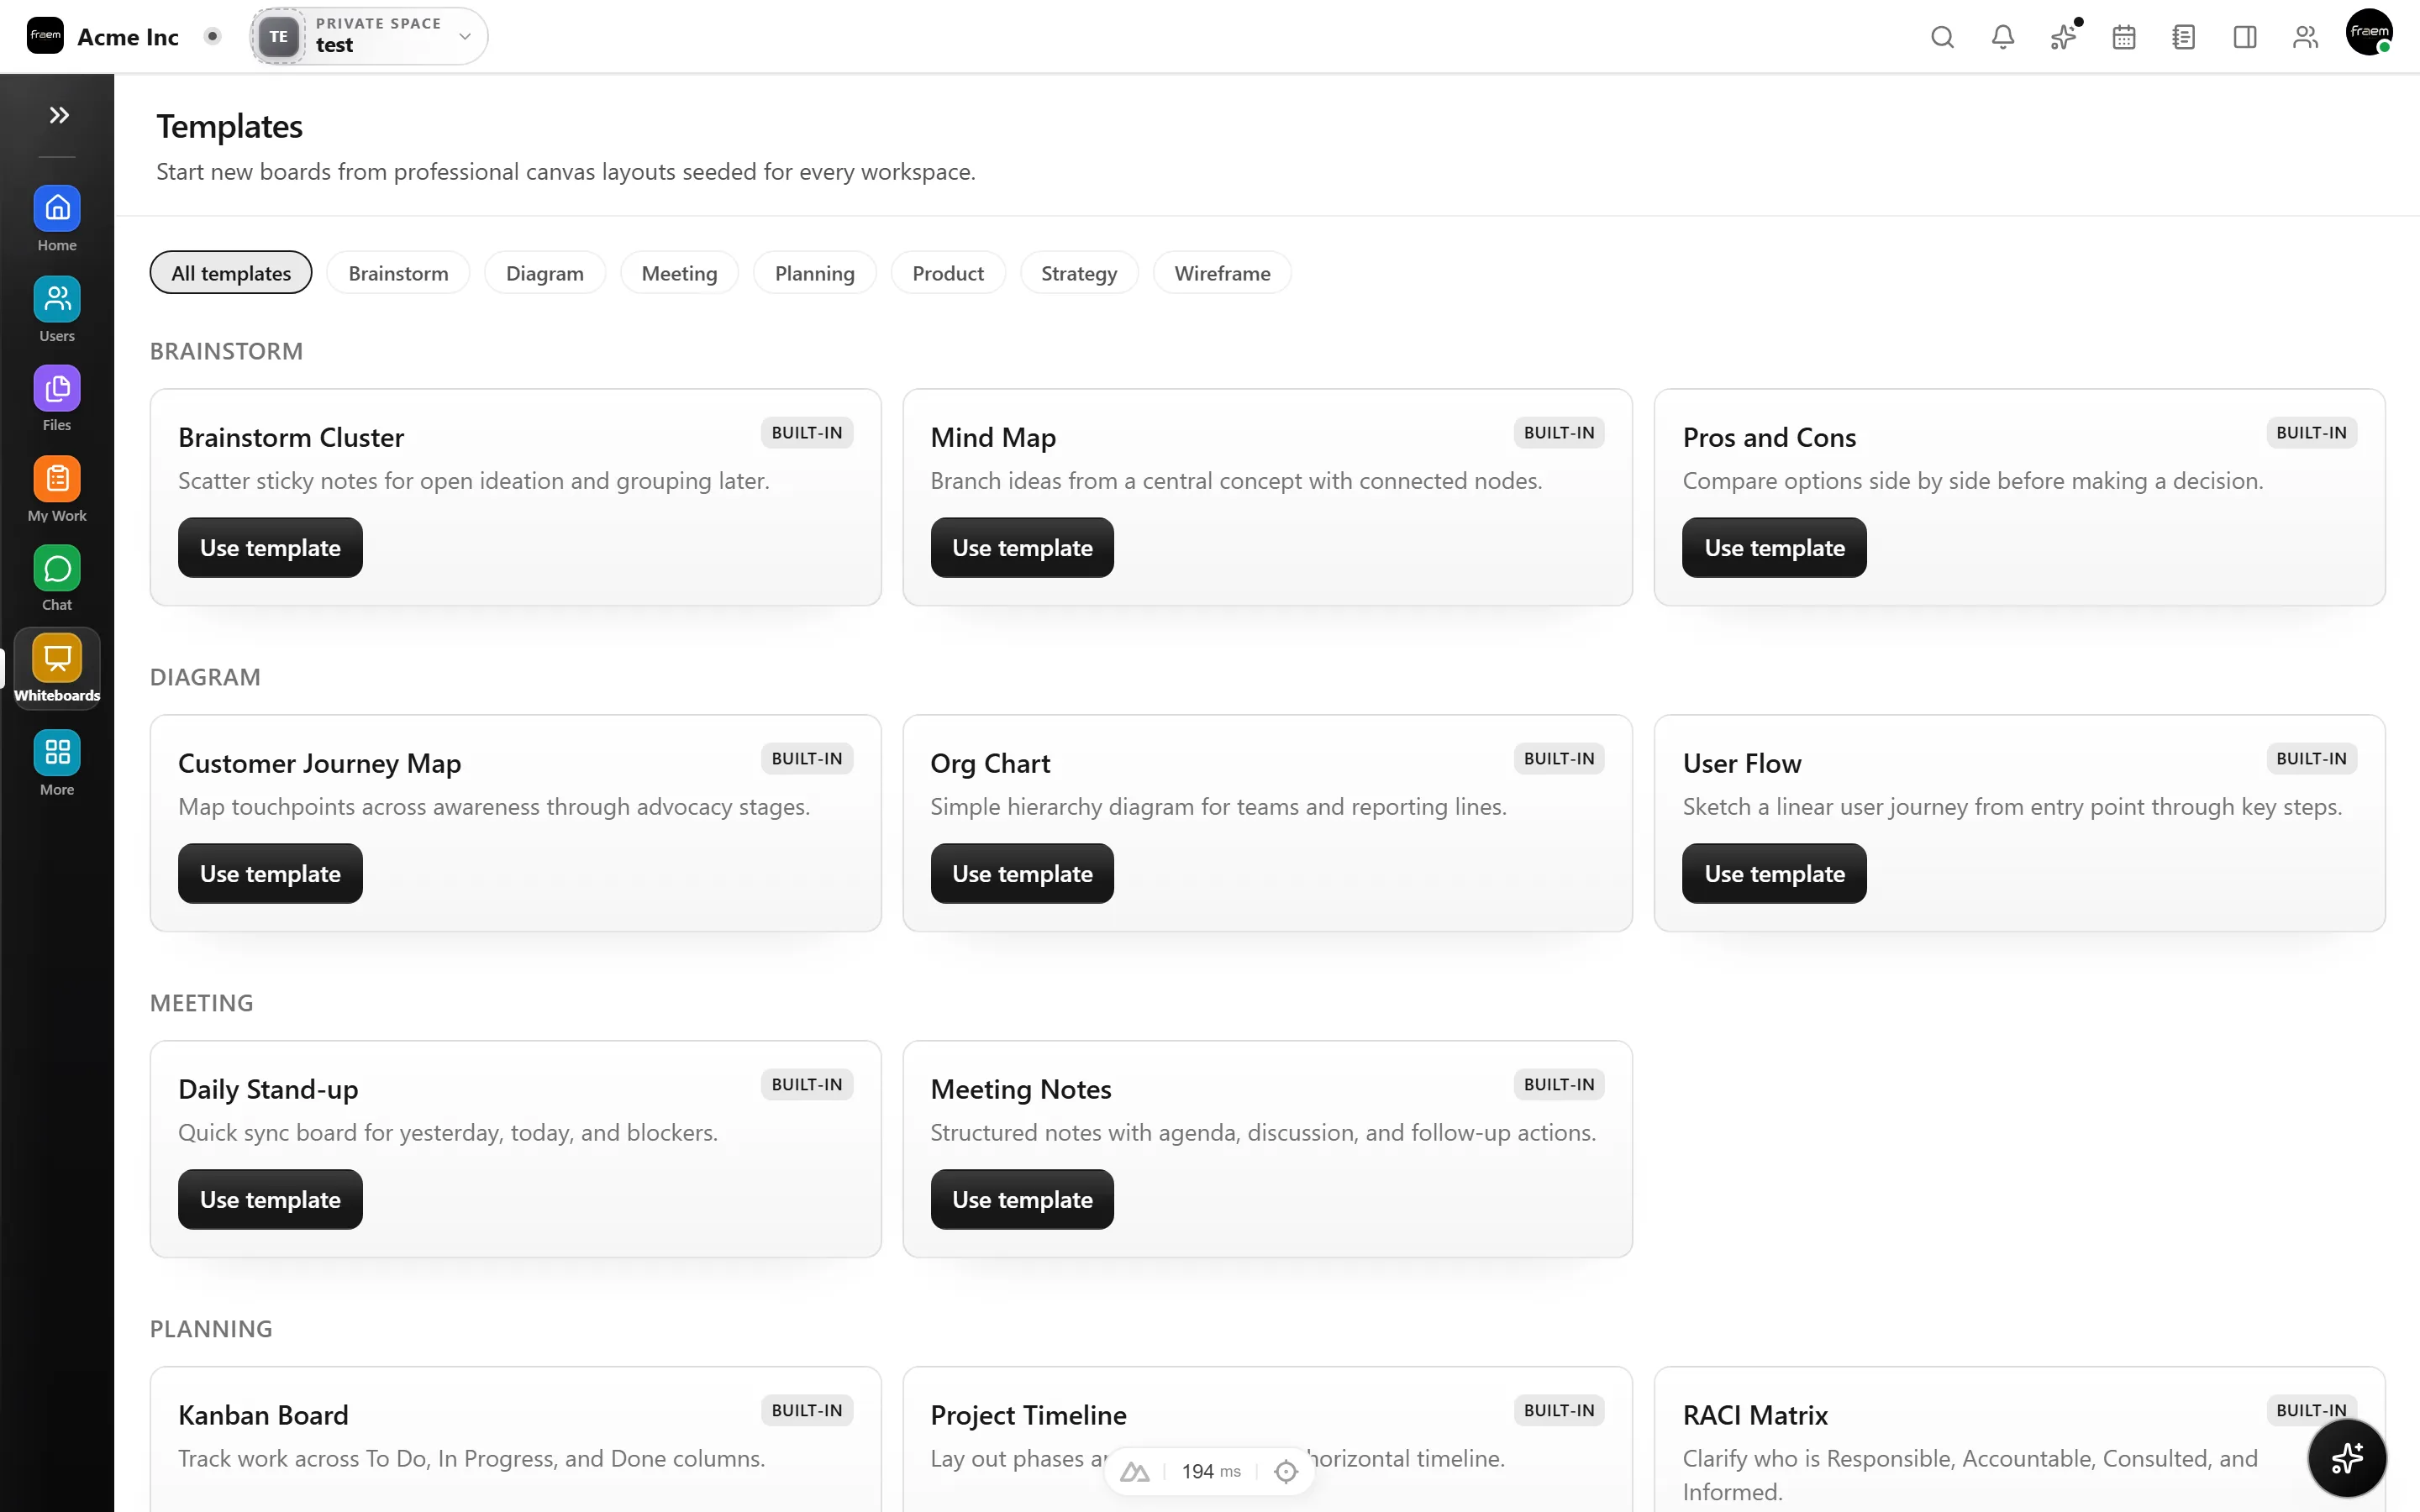Open Chat in the sidebar
Image resolution: width=2420 pixels, height=1512 pixels.
pyautogui.click(x=57, y=579)
